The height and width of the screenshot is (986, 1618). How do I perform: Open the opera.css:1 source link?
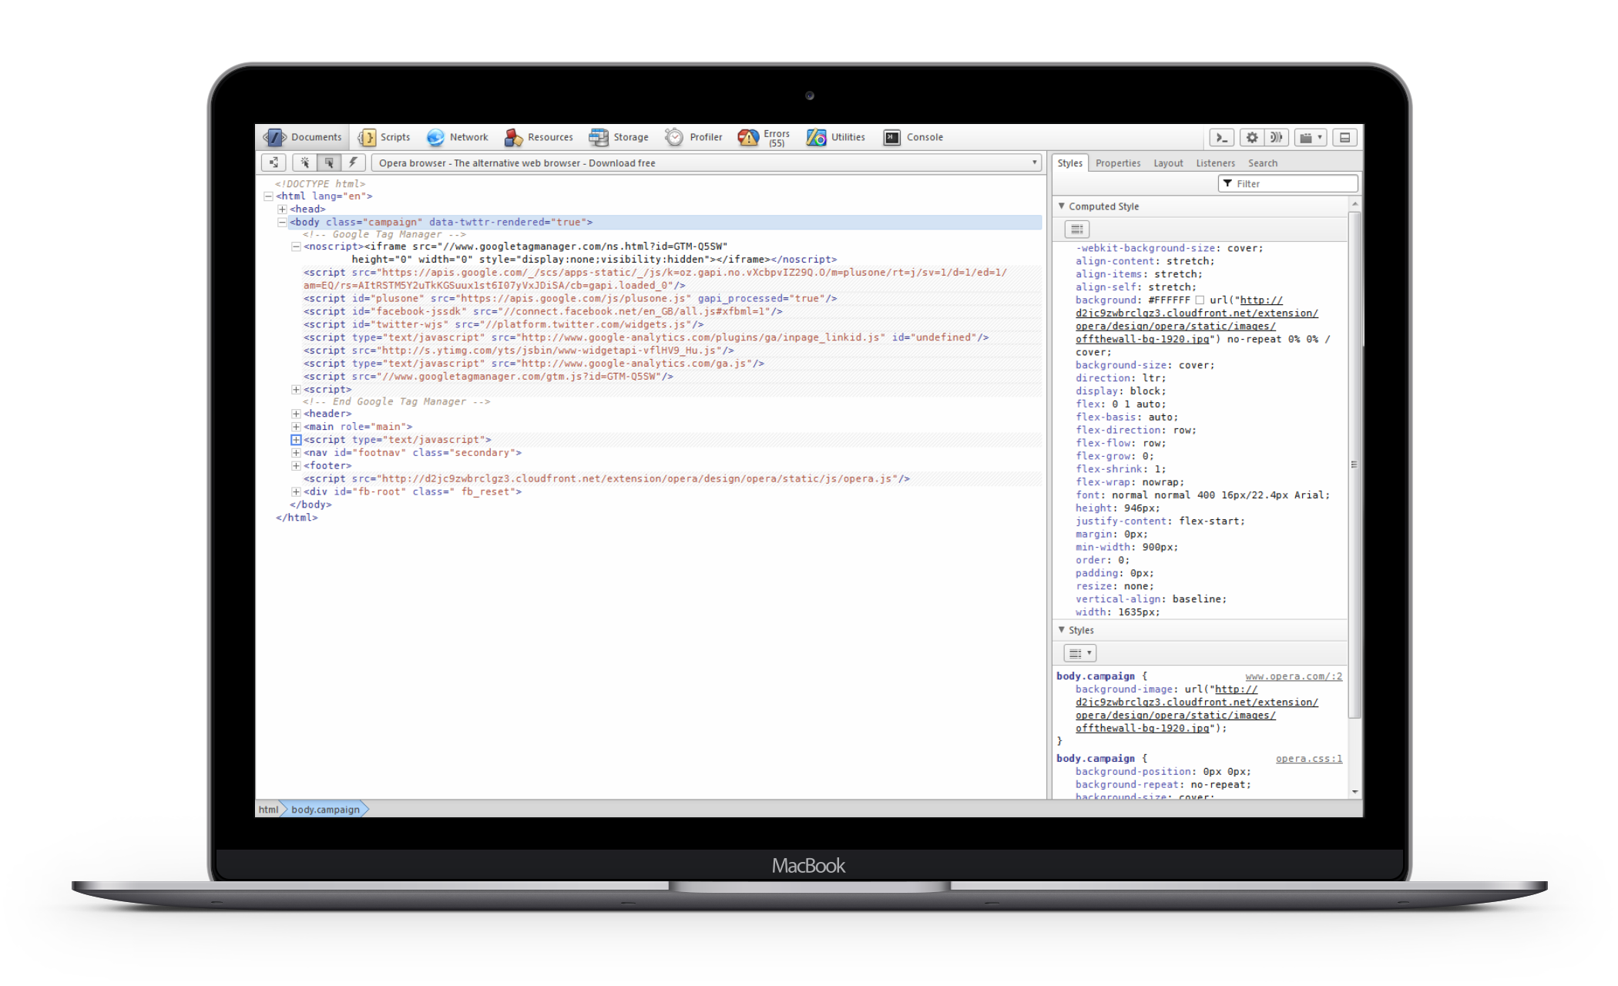(1308, 759)
